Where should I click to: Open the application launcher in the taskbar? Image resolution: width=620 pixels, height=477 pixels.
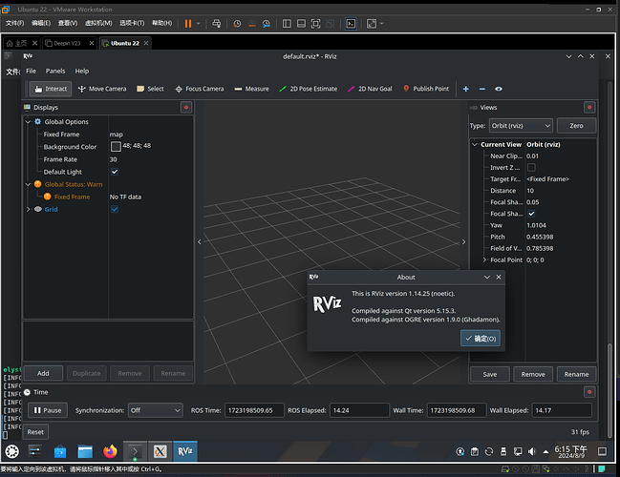click(x=11, y=451)
